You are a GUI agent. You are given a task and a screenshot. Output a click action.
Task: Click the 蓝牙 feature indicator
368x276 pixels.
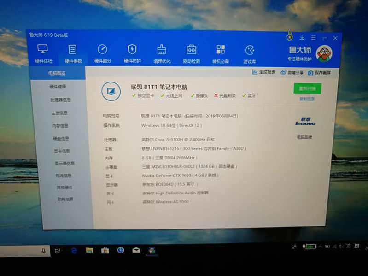249,95
